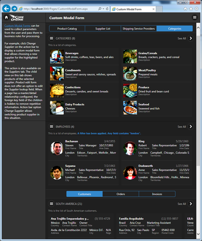Click the Employees See All arrow
Image resolution: width=202 pixels, height=241 pixels.
click(x=191, y=126)
